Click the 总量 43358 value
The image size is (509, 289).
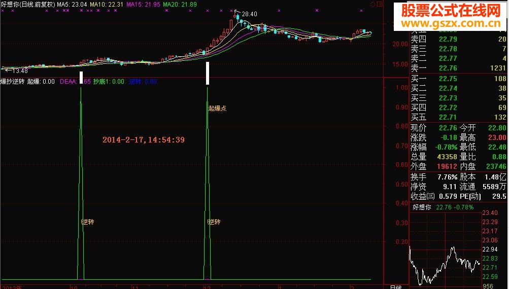447,157
